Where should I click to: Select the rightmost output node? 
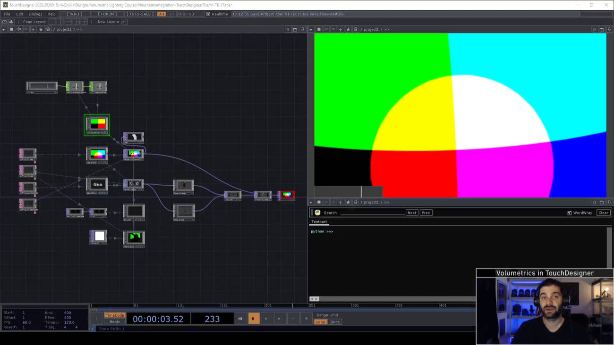coord(286,195)
